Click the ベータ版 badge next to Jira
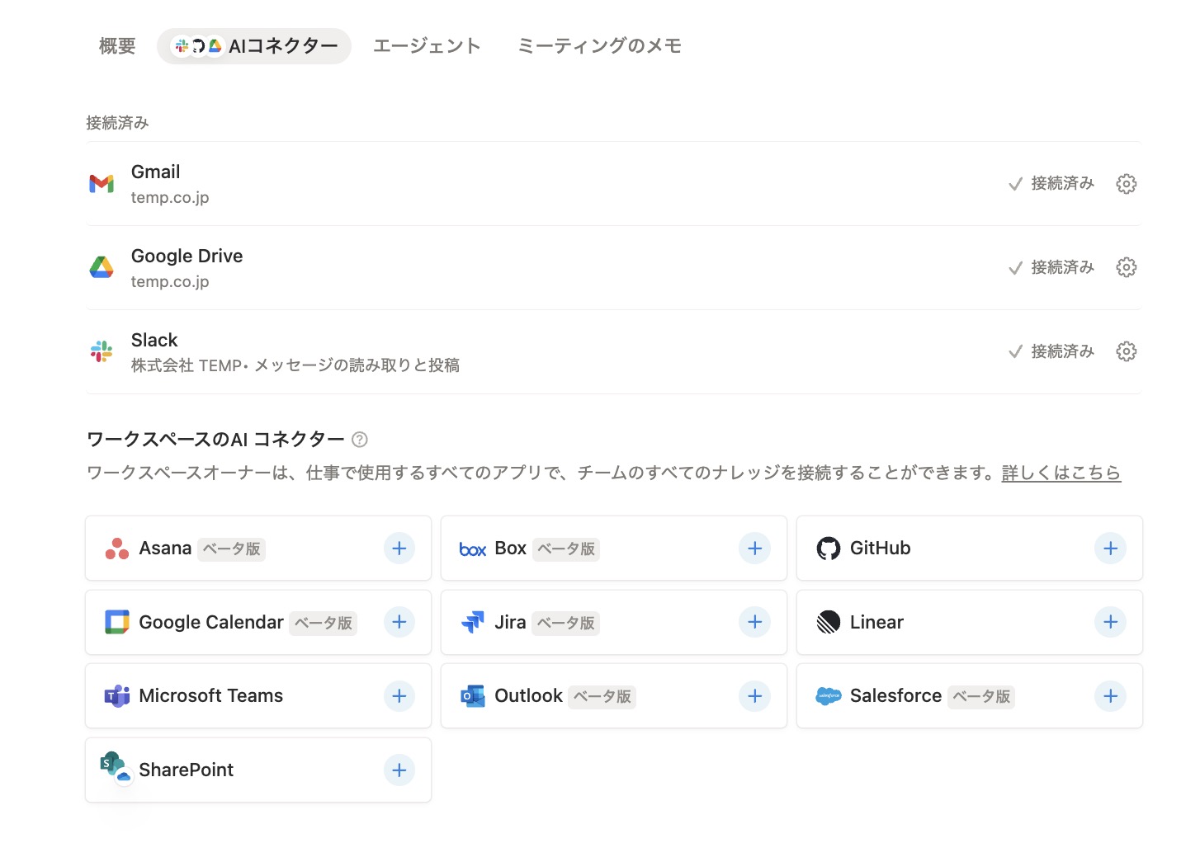The width and height of the screenshot is (1200, 843). (x=566, y=623)
